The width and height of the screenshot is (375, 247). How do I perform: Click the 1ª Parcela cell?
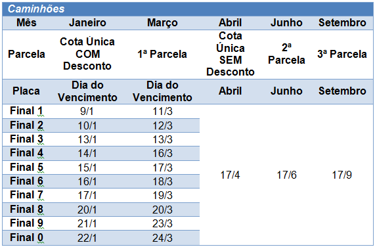[162, 54]
